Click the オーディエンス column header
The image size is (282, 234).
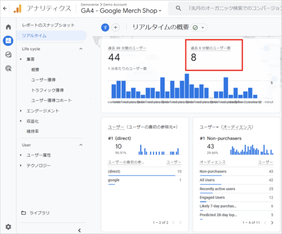click(213, 162)
